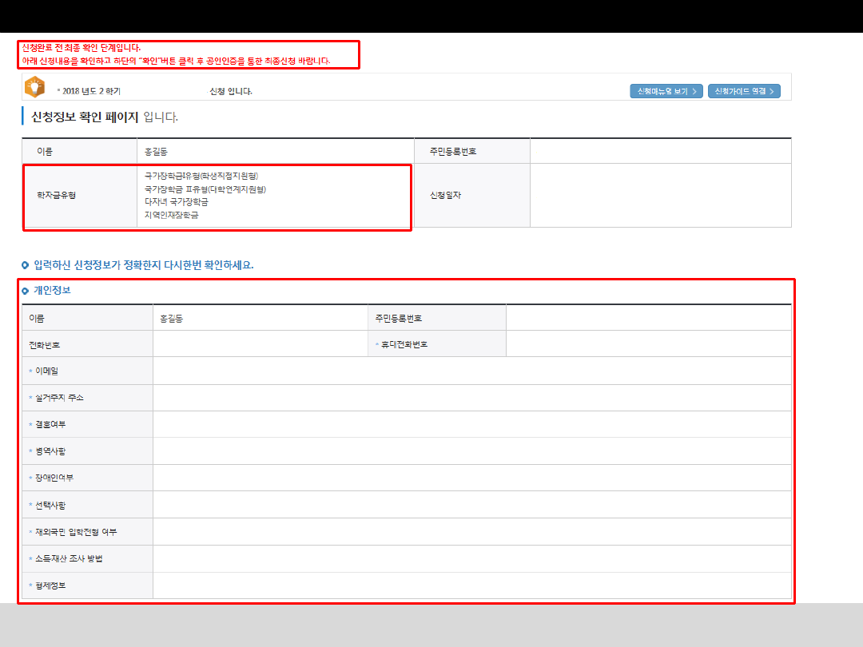The width and height of the screenshot is (863, 647).
Task: Select 국가장학금 II유형(대학연계지원형) scholarship entry
Action: (x=205, y=189)
